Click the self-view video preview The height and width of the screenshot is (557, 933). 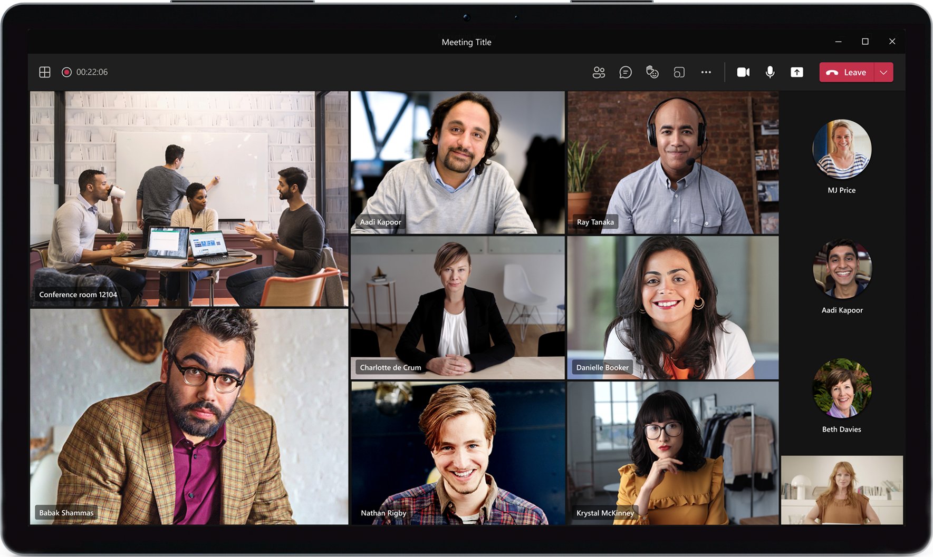(x=842, y=490)
